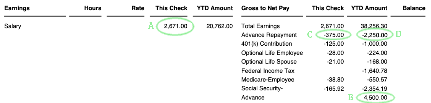Screen dimensions: 431x103
Task: Click the circled -375.00 repayment value
Action: point(334,35)
